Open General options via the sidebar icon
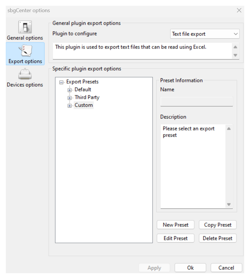Viewport: 250px width, 279px height. click(x=25, y=27)
